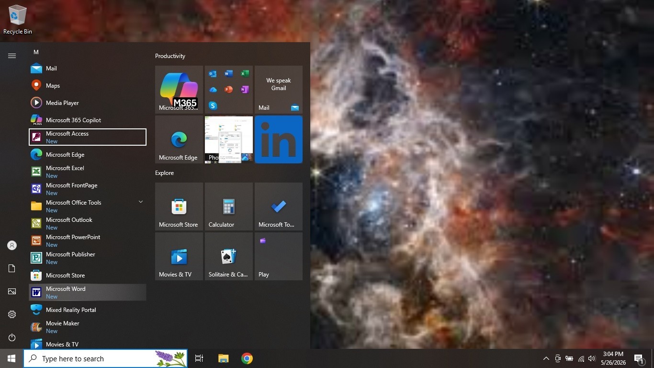
Task: Open the Calculator tile
Action: pyautogui.click(x=229, y=207)
